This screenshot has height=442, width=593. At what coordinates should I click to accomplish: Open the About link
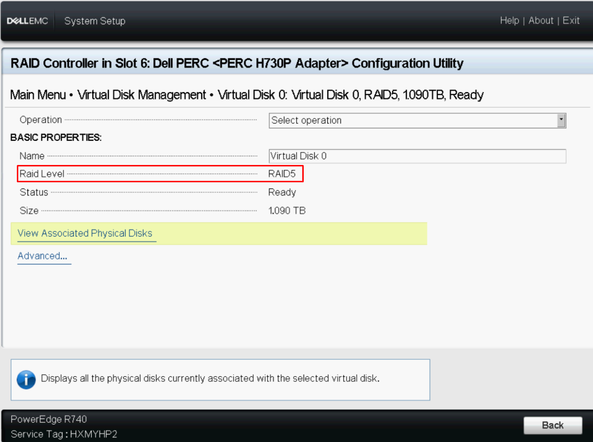click(541, 21)
